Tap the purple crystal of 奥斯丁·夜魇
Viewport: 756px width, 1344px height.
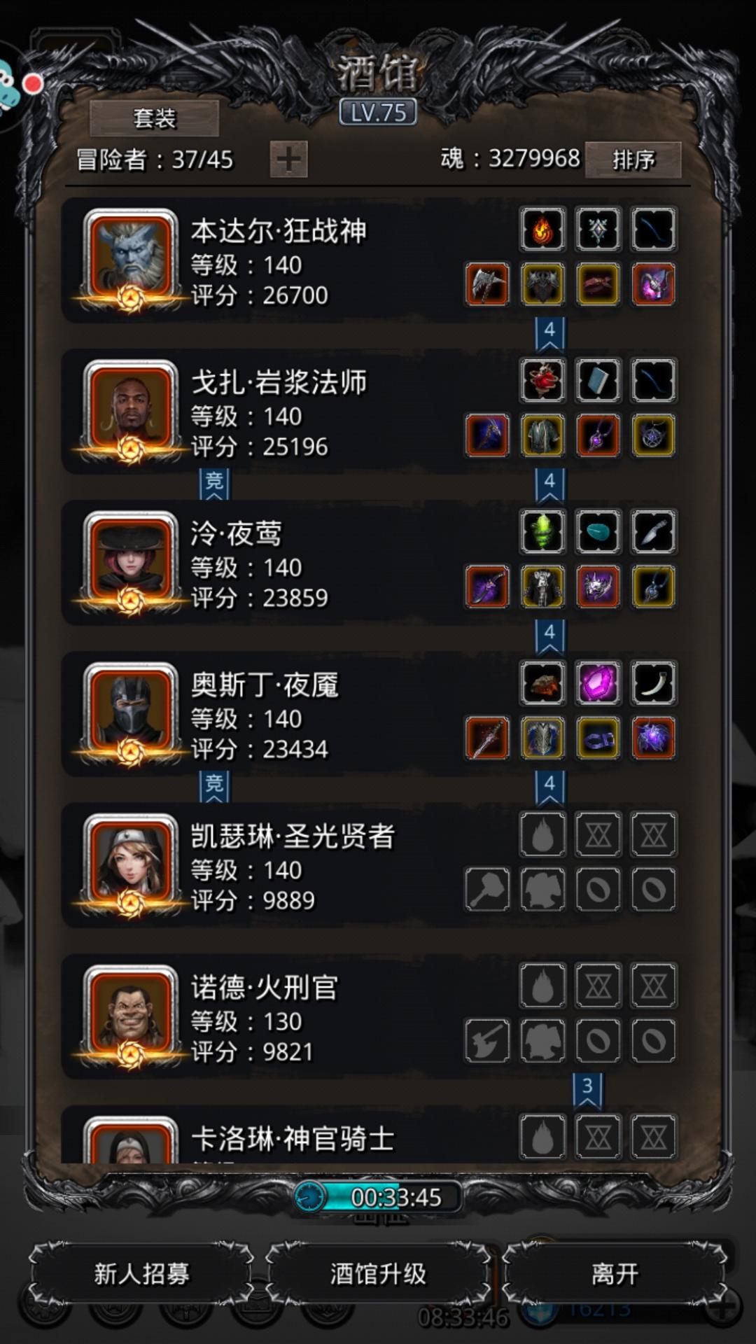tap(598, 682)
